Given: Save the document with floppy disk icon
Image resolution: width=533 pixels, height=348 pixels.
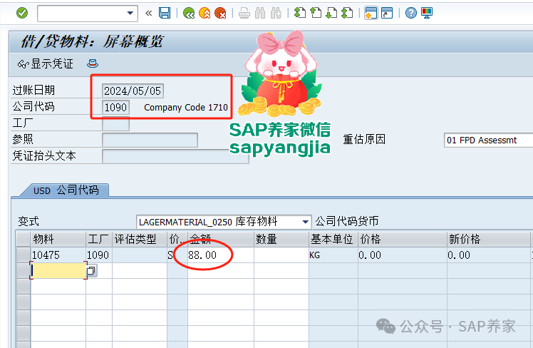Looking at the screenshot, I should (x=165, y=14).
